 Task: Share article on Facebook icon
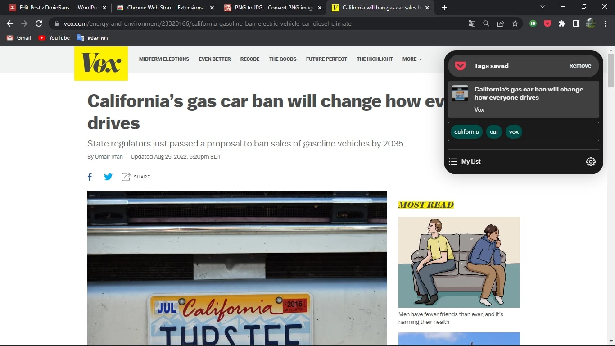[90, 177]
